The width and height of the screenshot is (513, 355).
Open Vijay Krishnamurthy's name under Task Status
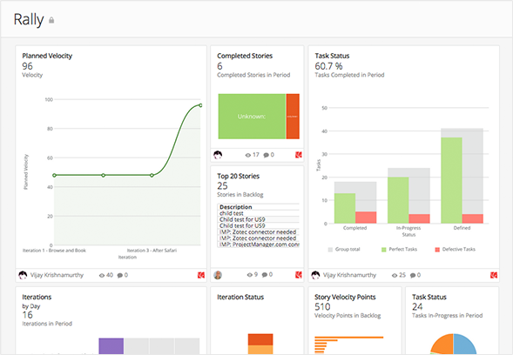pos(350,275)
